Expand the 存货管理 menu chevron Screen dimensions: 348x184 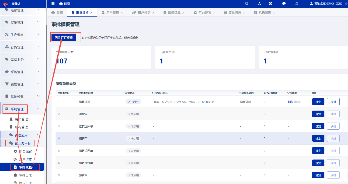(x=38, y=47)
